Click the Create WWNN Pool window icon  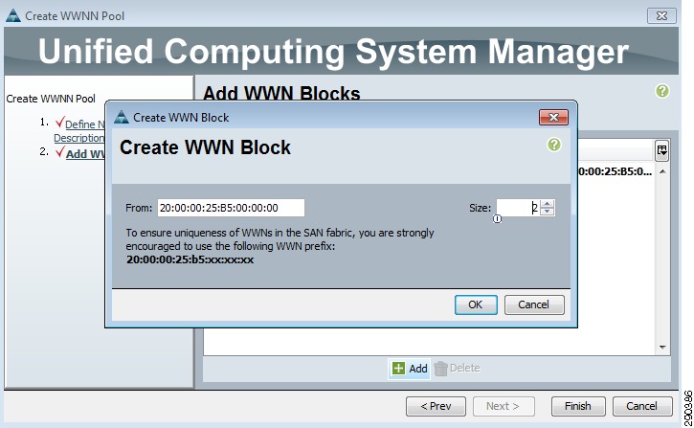click(13, 15)
